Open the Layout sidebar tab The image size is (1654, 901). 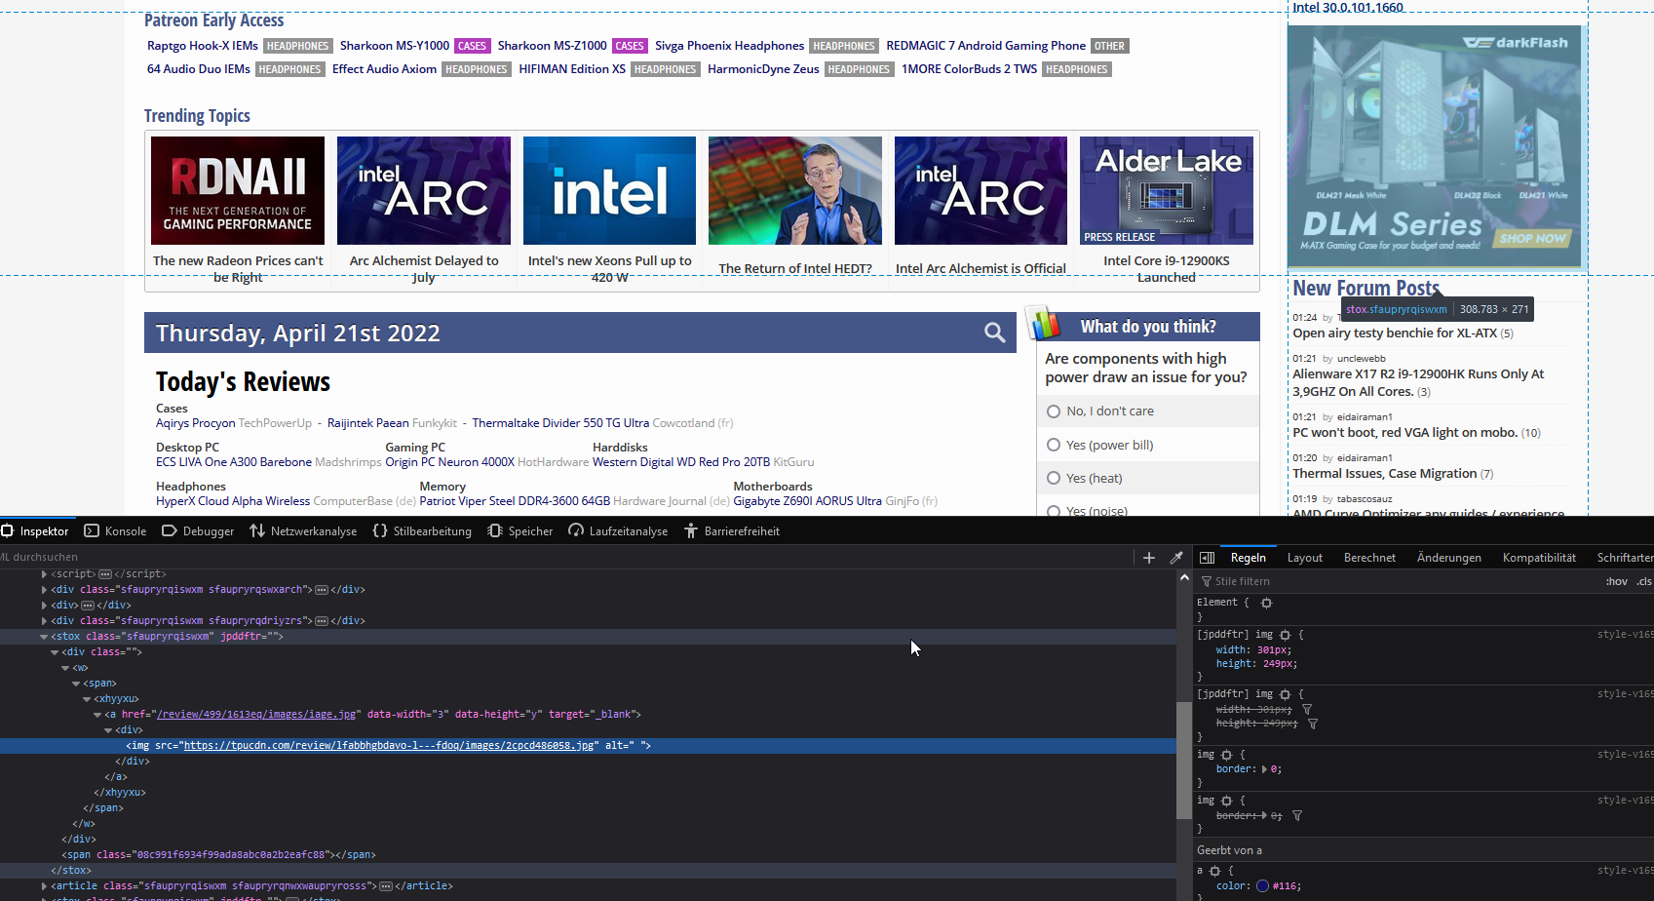(x=1304, y=558)
